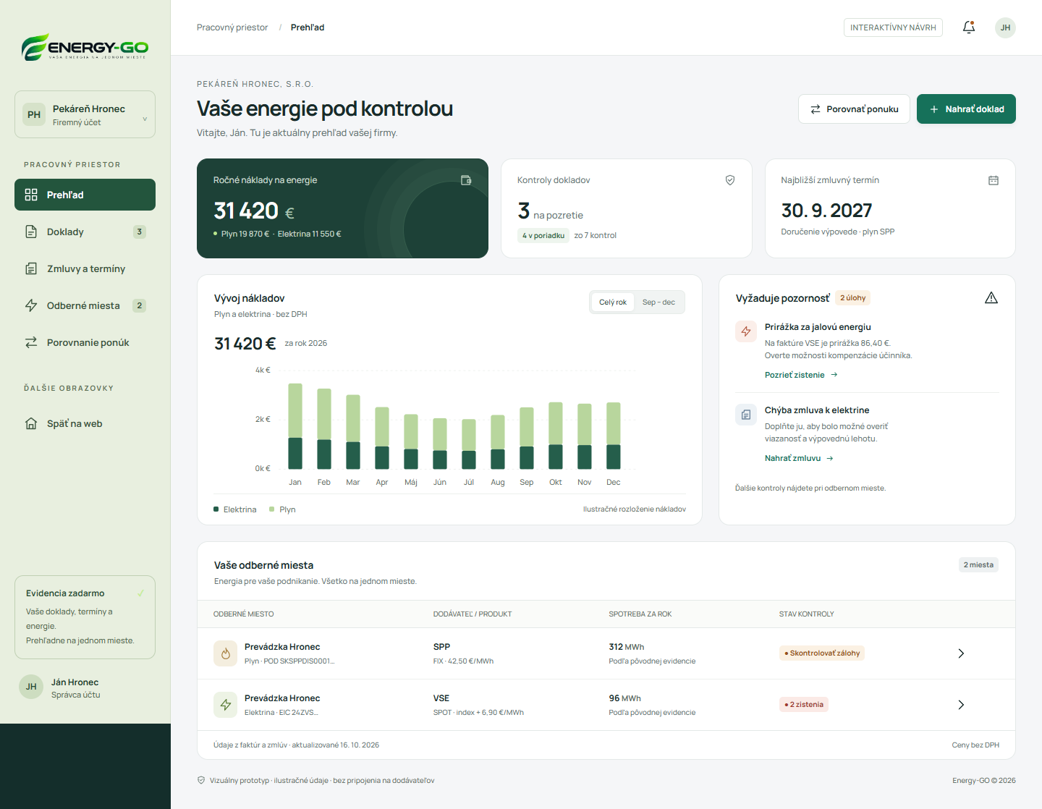
Task: Click lightning icon beside Prirážka za jalovú energiu
Action: (746, 331)
